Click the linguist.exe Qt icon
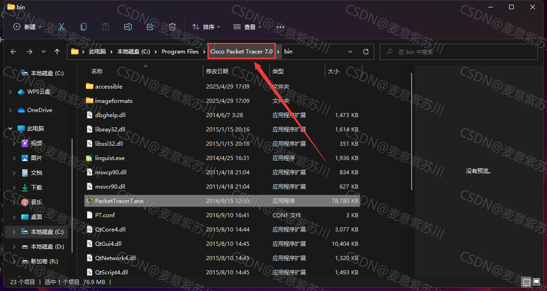This screenshot has height=291, width=547. click(90, 158)
